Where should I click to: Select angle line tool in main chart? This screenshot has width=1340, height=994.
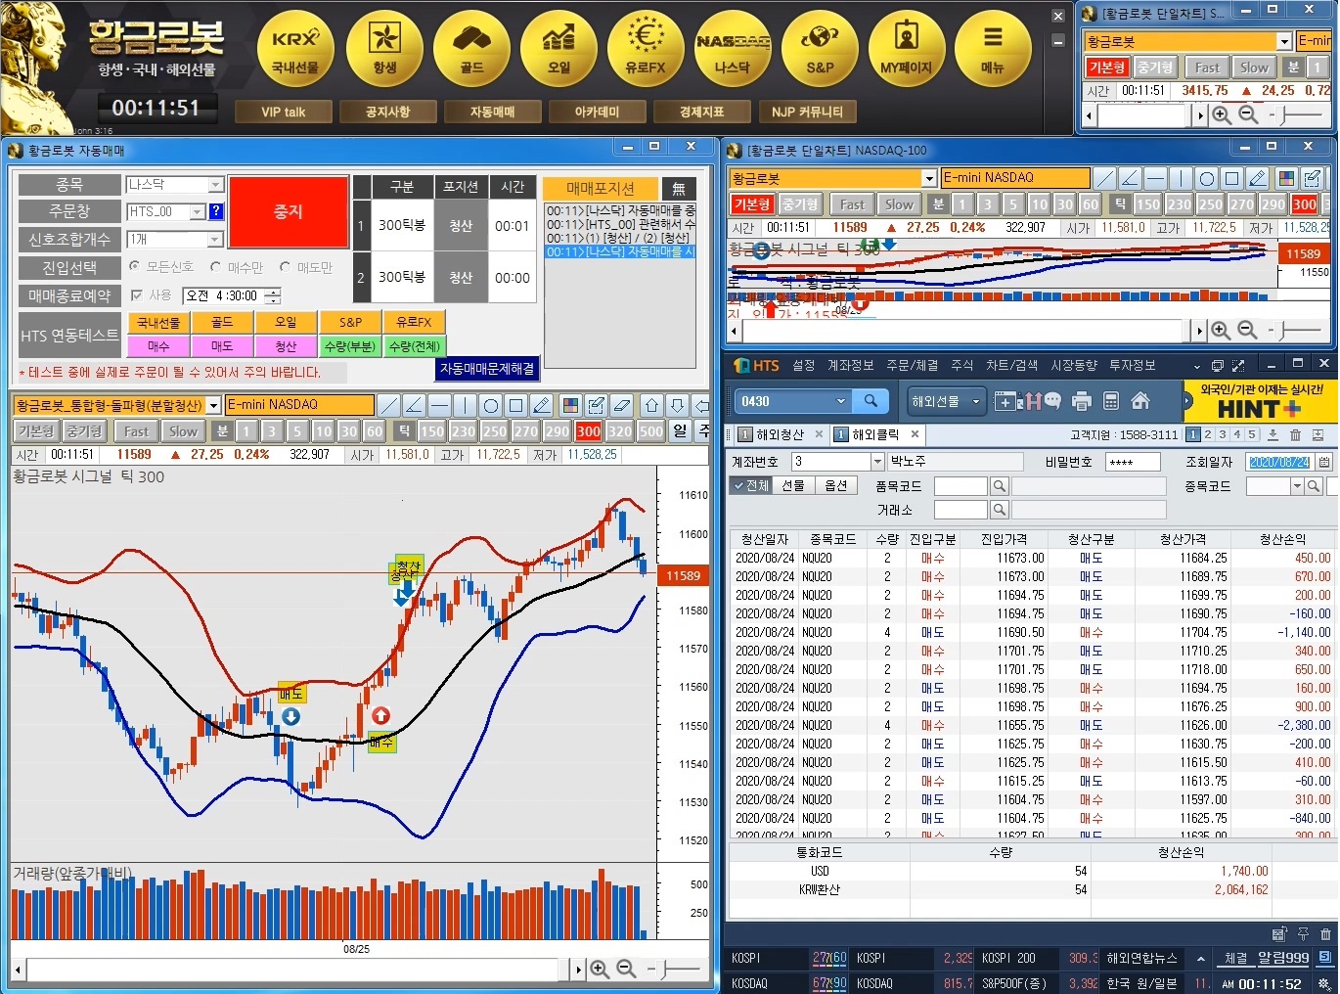coord(415,405)
